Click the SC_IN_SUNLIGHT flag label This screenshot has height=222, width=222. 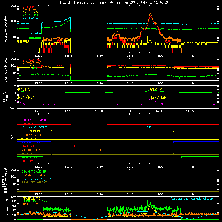pyautogui.click(x=32, y=131)
